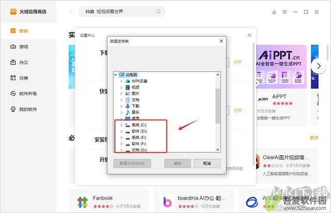Screen dimensions: 331x213
Task: Click the folder tree scrollbar down arrow
Action: [x=218, y=150]
